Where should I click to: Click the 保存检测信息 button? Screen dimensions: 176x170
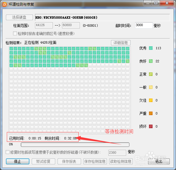(95, 161)
